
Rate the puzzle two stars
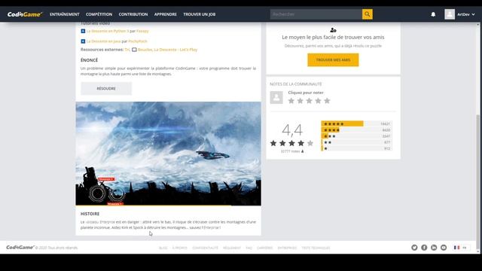300,101
